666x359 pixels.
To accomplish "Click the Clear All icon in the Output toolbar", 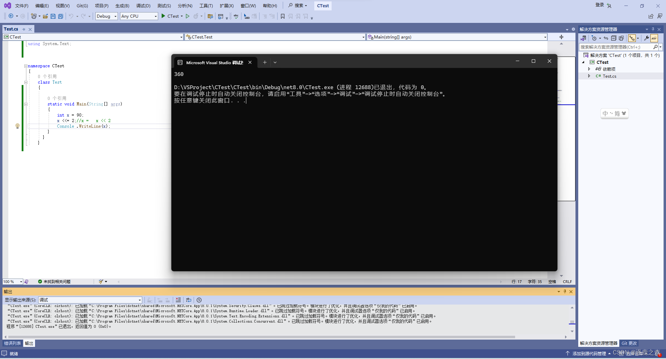I will 178,300.
